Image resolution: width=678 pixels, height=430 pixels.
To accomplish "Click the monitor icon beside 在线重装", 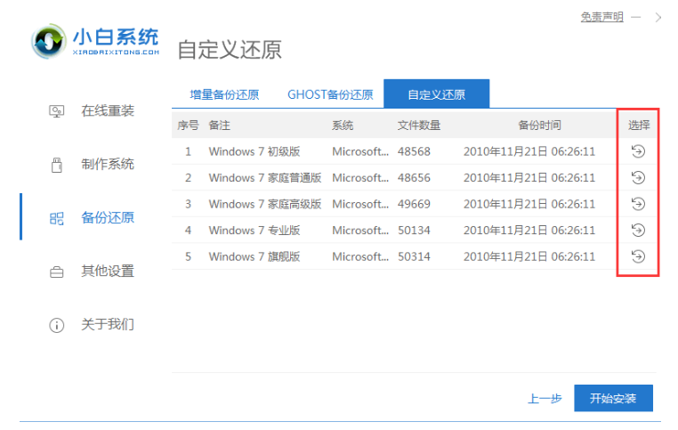I will pos(56,111).
